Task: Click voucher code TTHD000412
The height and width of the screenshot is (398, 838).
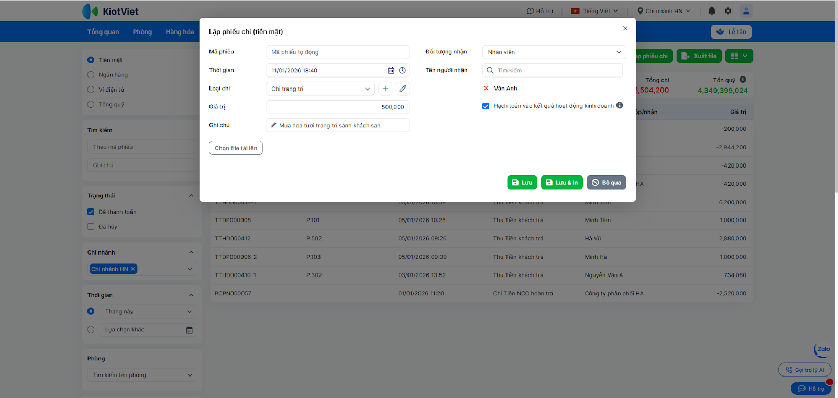Action: tap(233, 238)
